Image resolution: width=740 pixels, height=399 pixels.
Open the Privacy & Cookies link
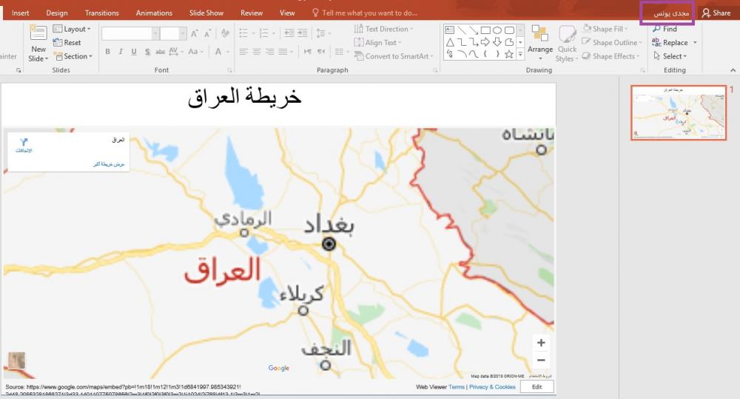[x=492, y=386]
